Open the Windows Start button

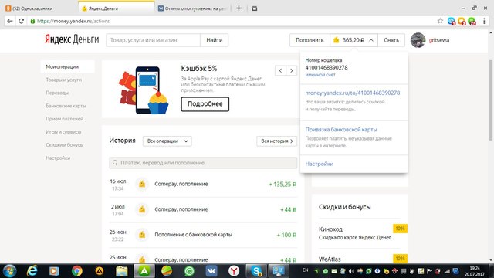(x=9, y=271)
